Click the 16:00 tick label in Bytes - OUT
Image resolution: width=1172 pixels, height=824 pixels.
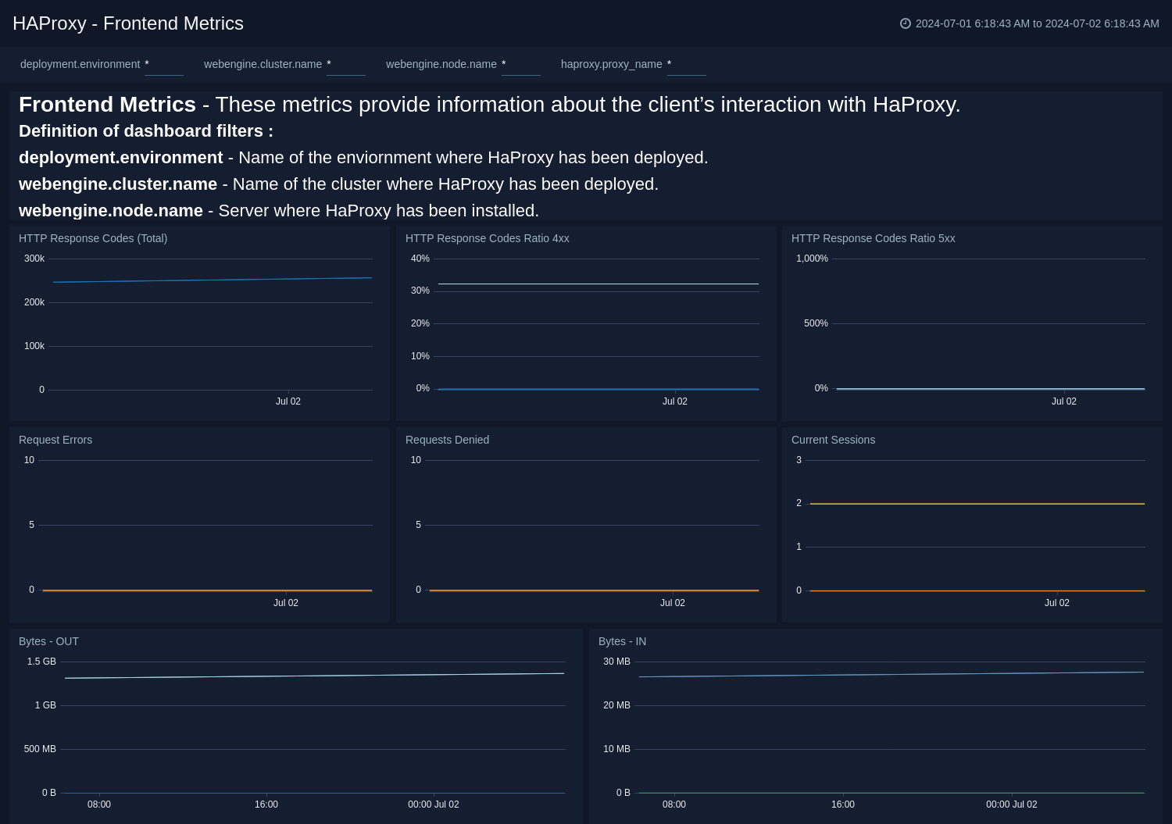pos(266,804)
